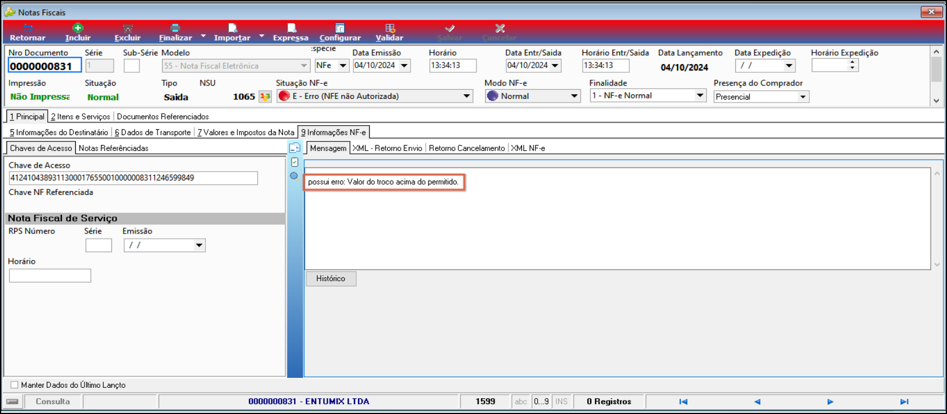Click the Retornar toolbar button

27,33
